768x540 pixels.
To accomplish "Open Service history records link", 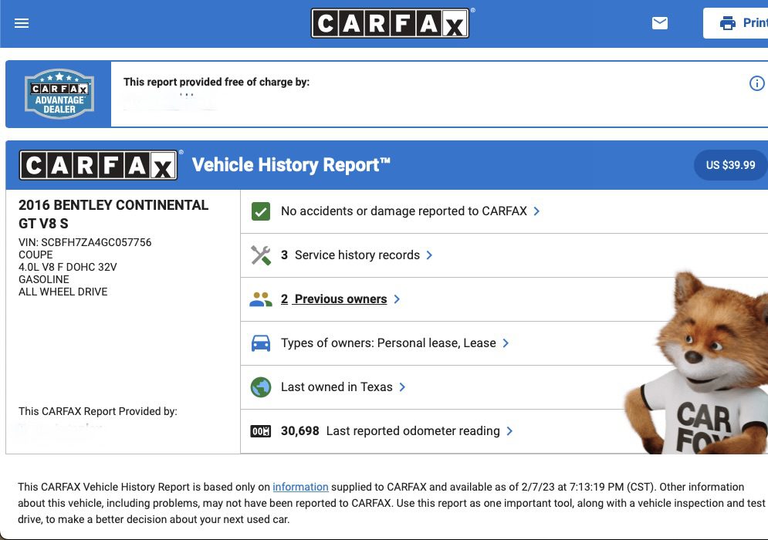I will pos(350,255).
